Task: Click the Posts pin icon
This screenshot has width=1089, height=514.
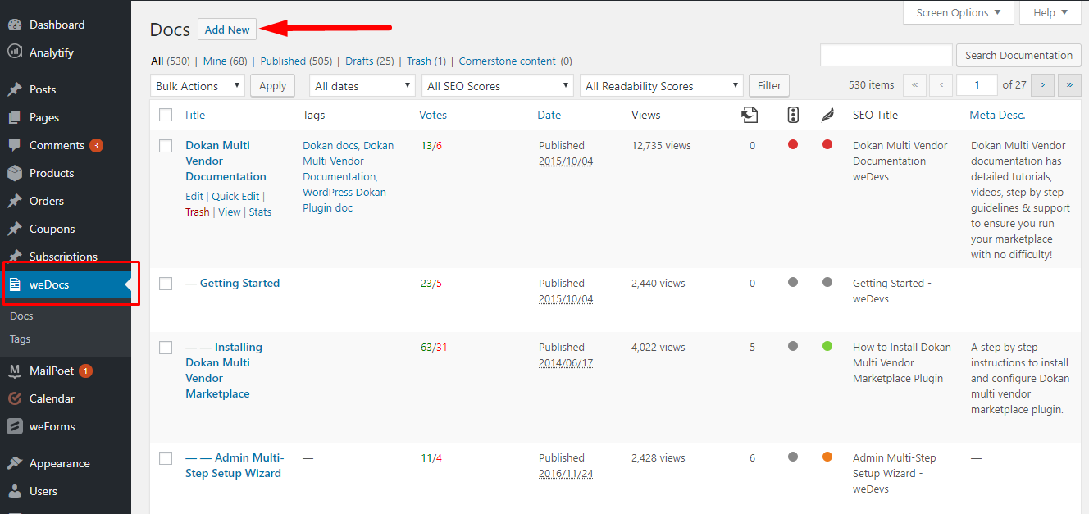Action: coord(15,89)
